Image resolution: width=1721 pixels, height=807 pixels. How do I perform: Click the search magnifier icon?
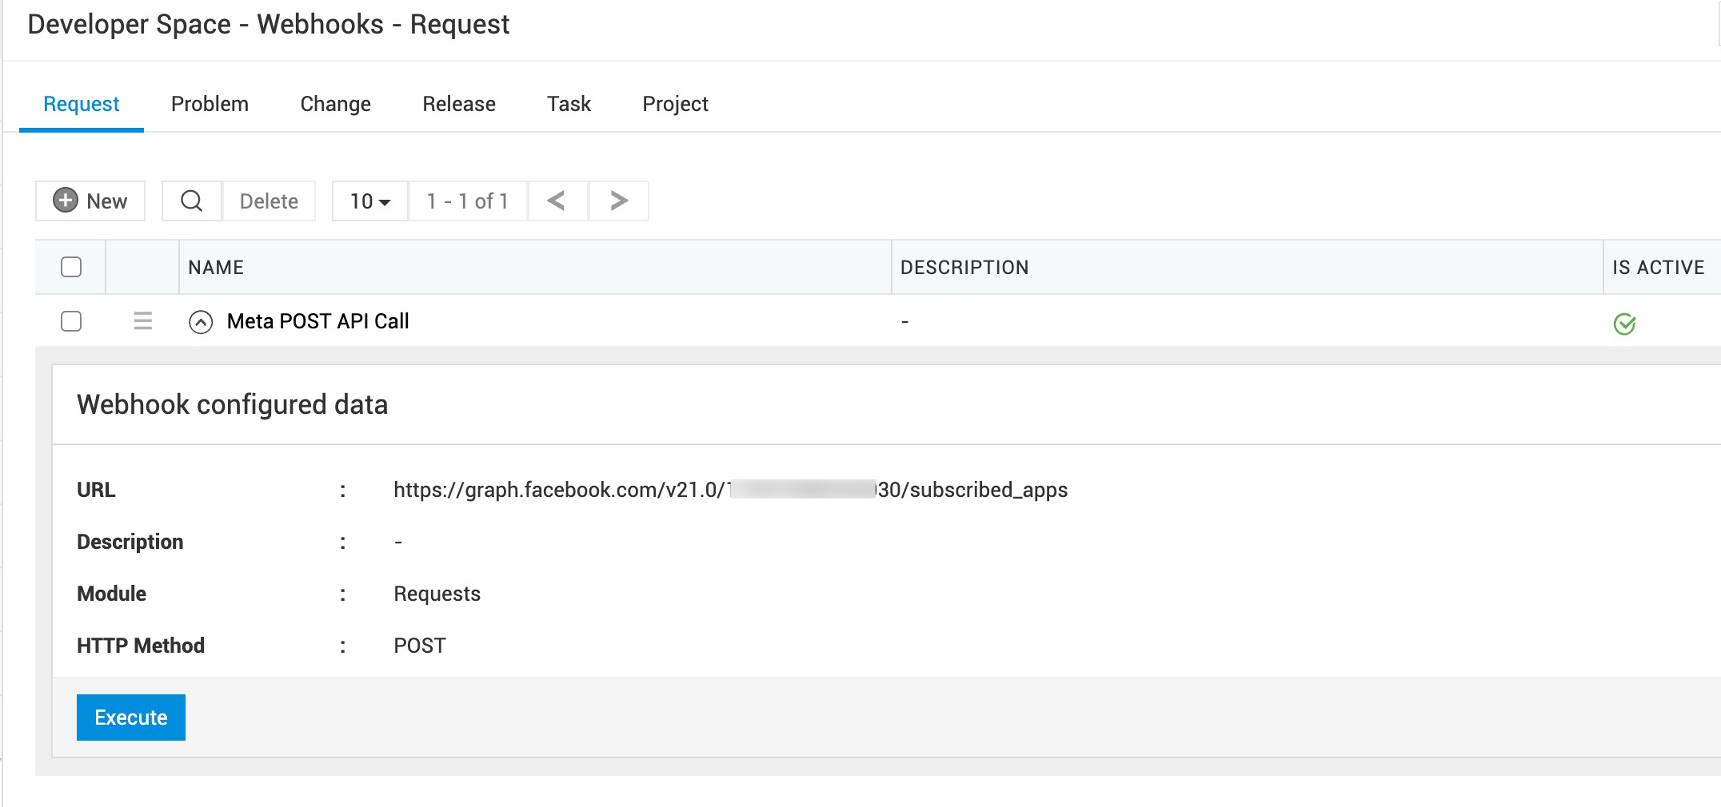click(x=192, y=201)
